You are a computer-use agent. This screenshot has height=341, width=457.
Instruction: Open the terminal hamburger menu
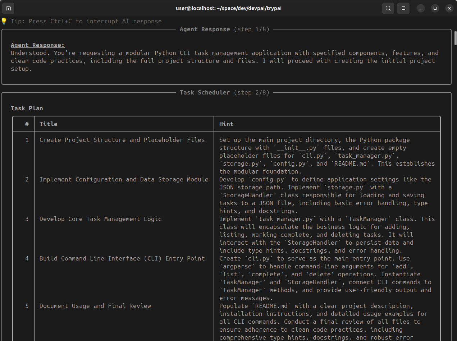pyautogui.click(x=403, y=8)
